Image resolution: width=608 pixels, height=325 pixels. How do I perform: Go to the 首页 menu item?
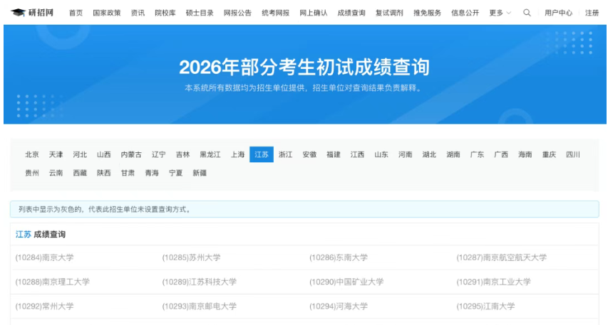76,13
